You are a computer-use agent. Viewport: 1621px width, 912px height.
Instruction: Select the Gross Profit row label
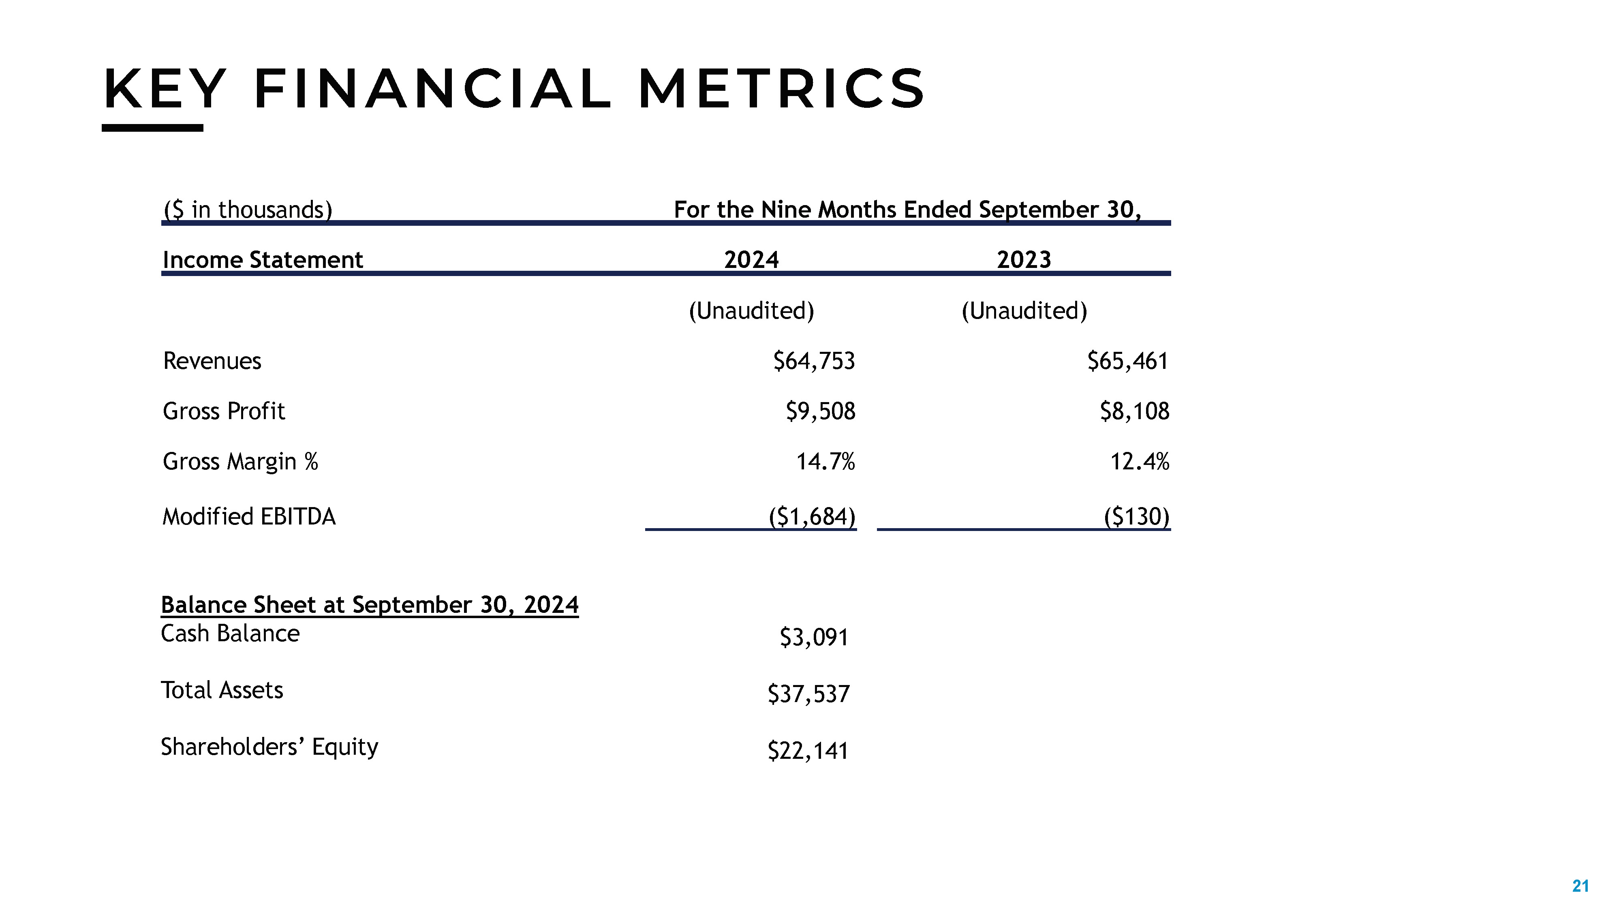point(223,412)
